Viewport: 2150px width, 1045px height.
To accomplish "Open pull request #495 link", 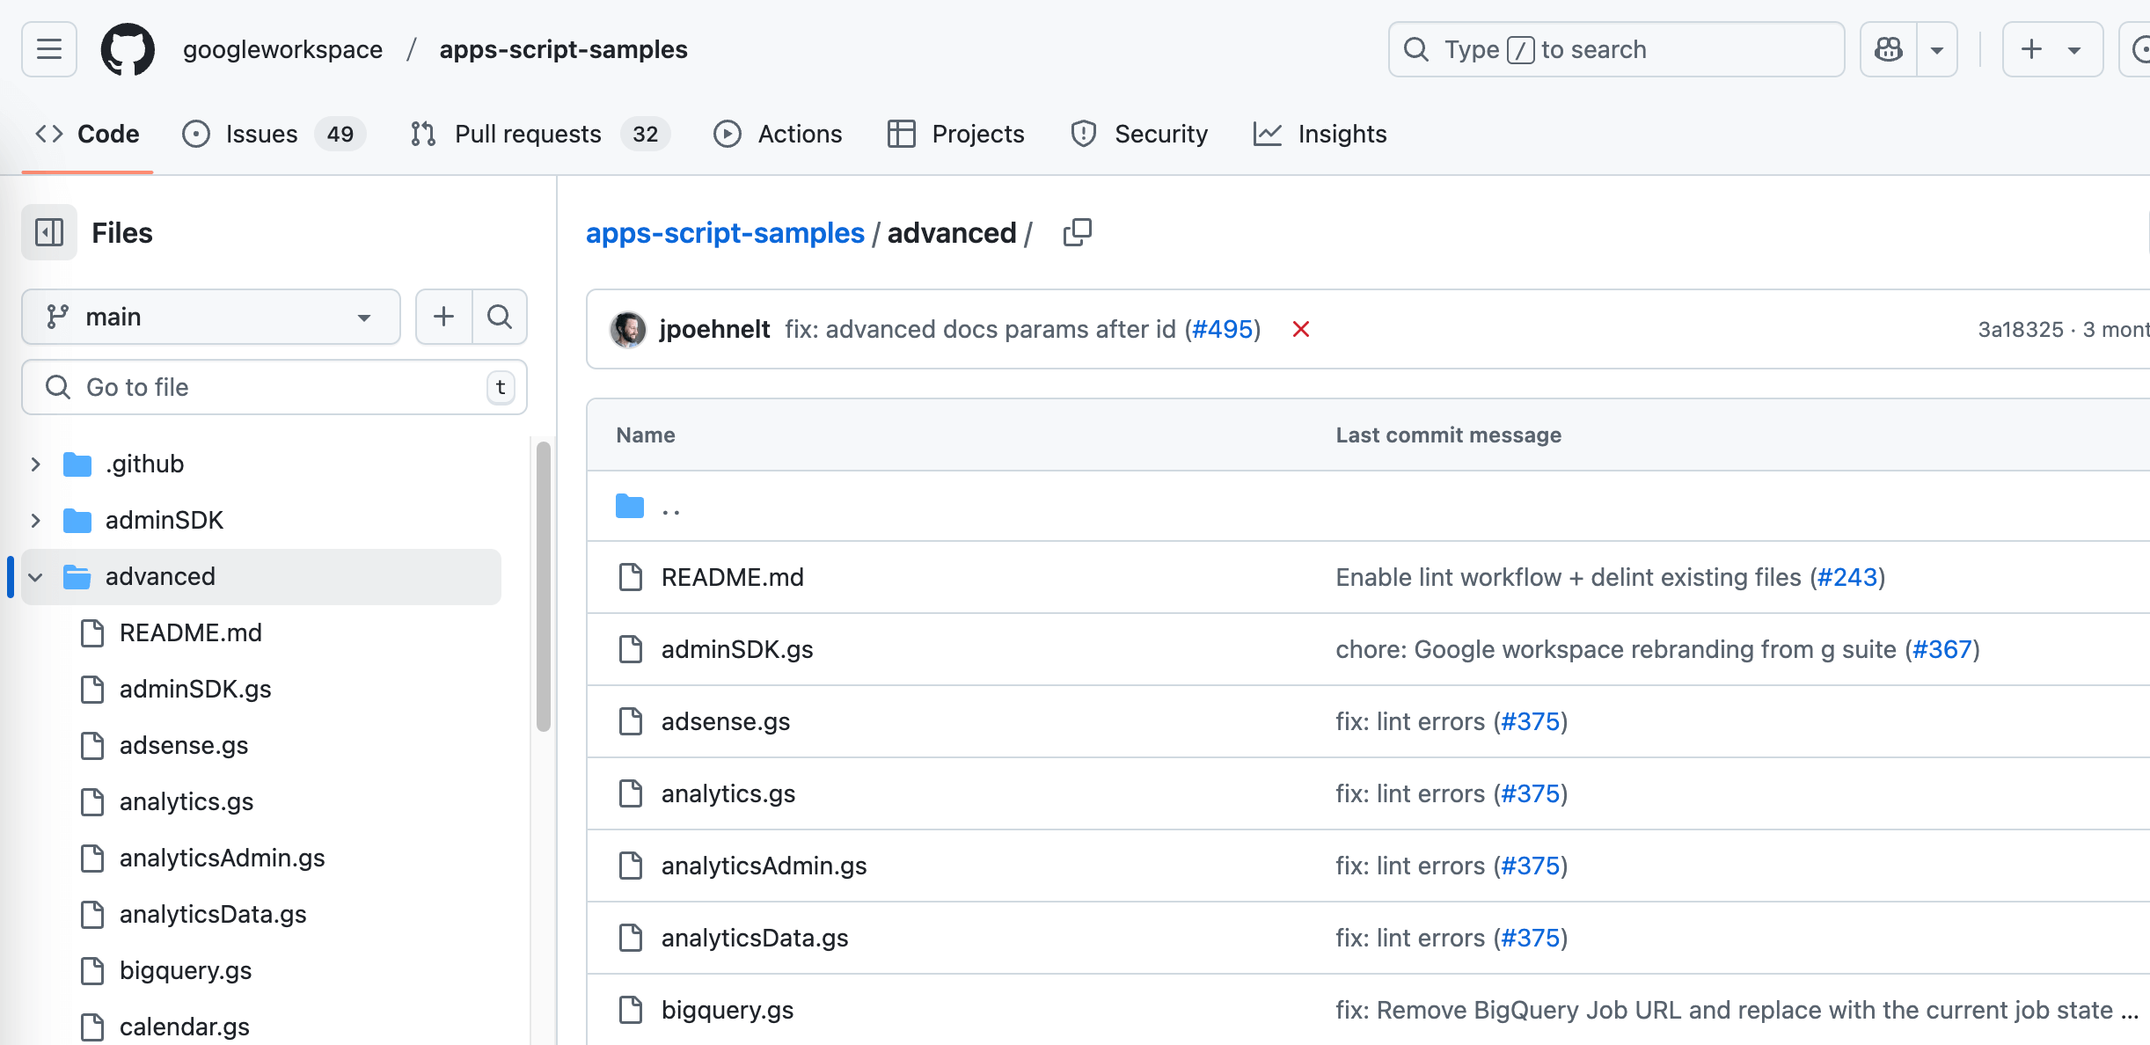I will 1222,329.
